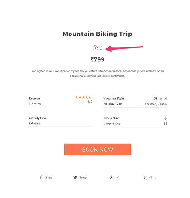Click the Pinterest icon
This screenshot has width=190, height=198.
tap(145, 177)
